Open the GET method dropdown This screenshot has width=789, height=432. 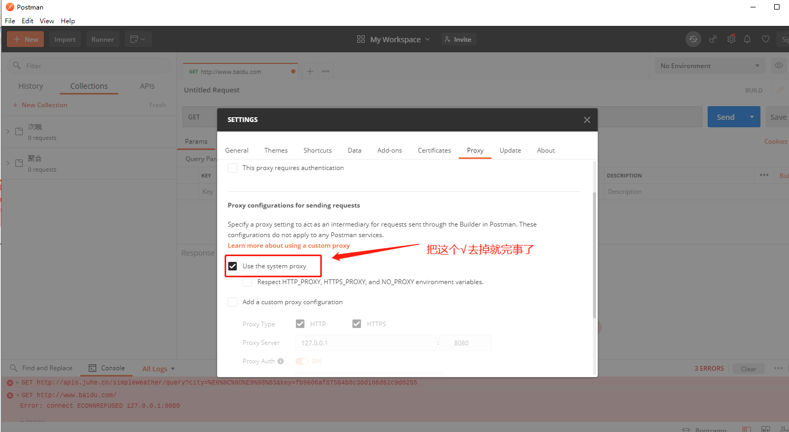click(x=200, y=117)
